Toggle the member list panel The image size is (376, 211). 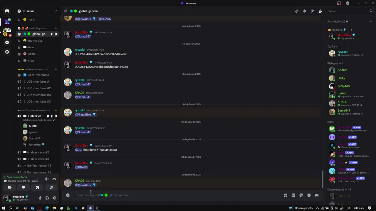tap(320, 11)
